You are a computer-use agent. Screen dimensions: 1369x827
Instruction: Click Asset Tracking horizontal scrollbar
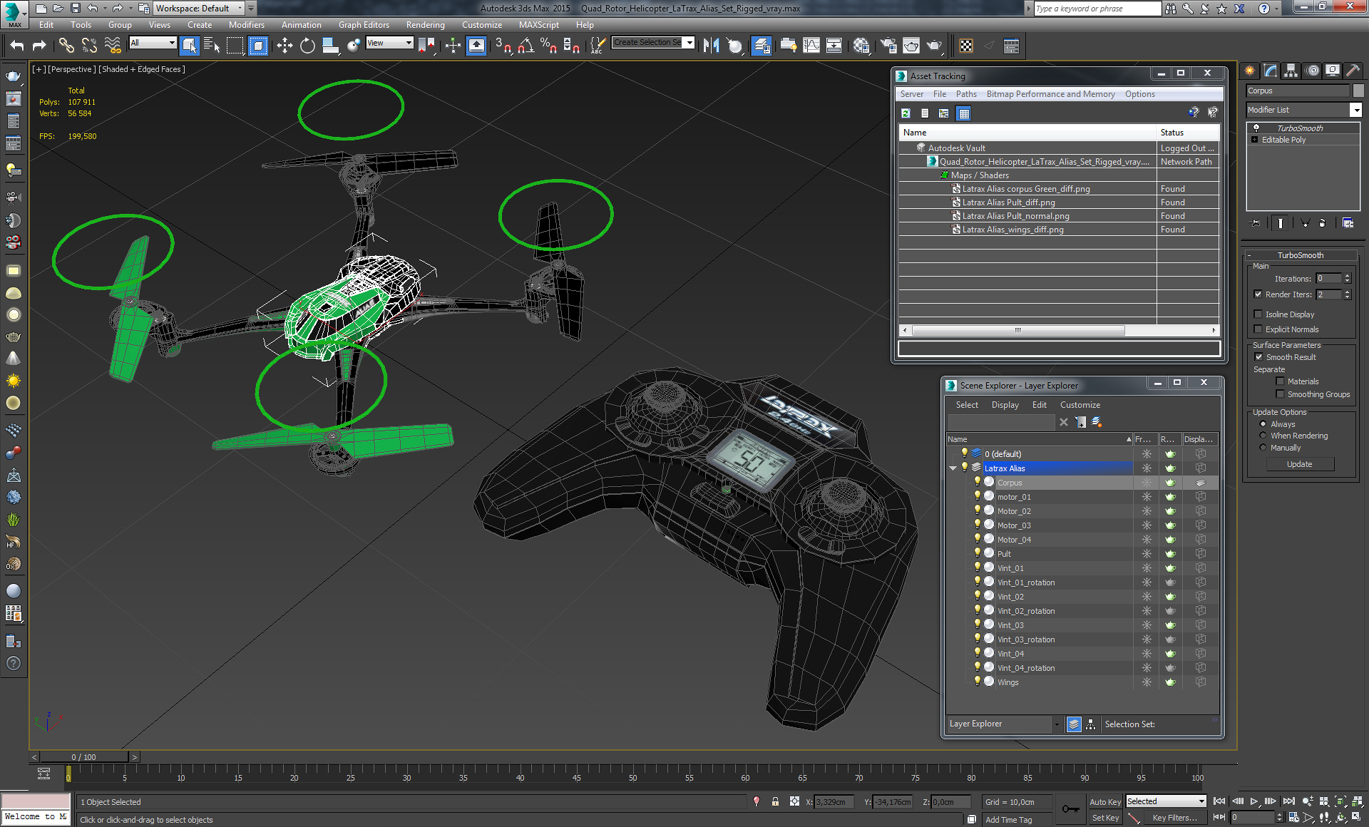click(x=1018, y=330)
